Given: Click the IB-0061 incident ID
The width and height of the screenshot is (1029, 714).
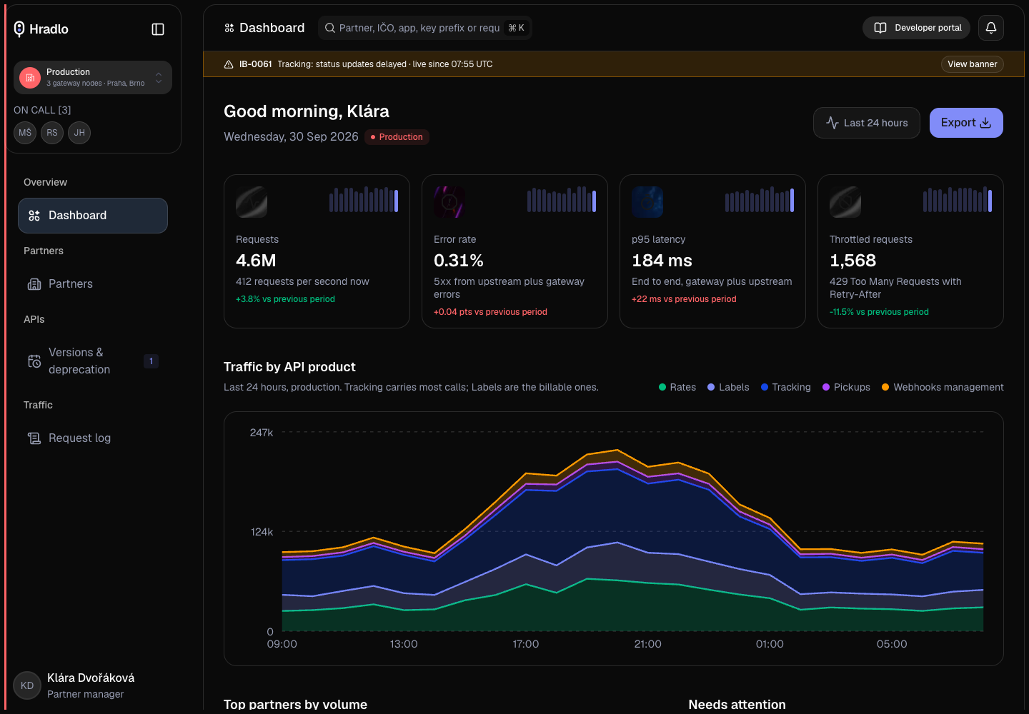Looking at the screenshot, I should click(256, 64).
